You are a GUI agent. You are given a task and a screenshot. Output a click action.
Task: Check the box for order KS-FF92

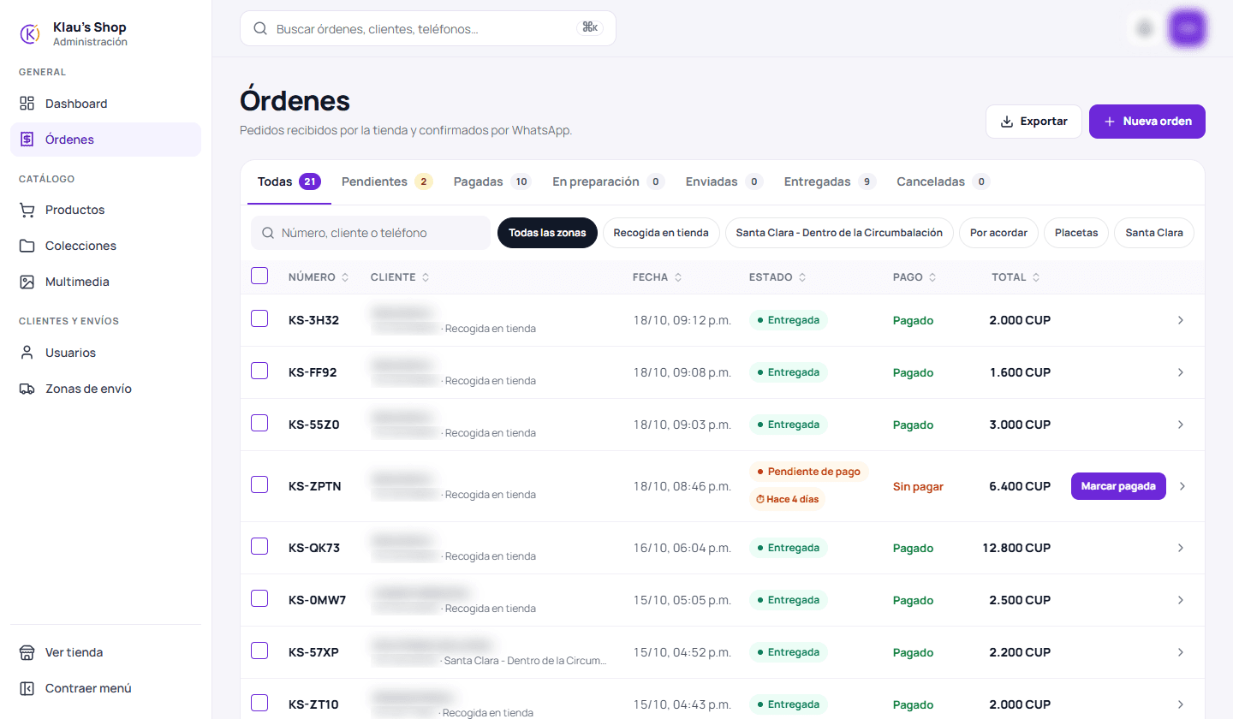coord(259,371)
